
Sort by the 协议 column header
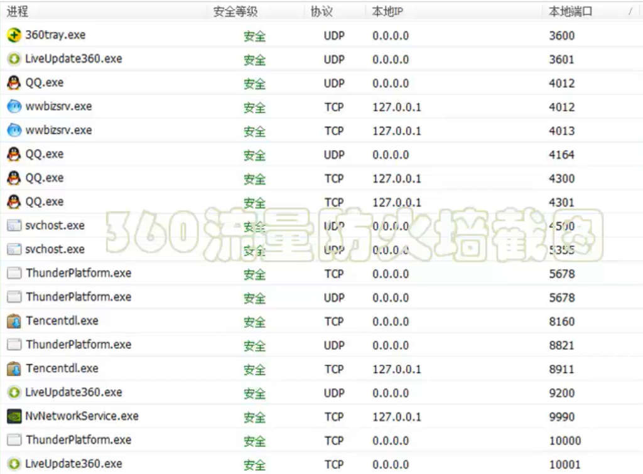[321, 11]
